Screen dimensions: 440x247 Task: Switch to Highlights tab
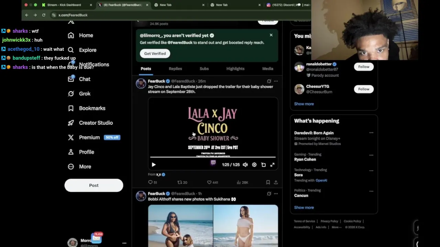(235, 69)
